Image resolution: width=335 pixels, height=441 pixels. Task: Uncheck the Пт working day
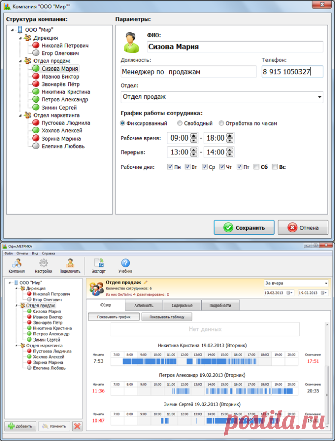(x=240, y=167)
